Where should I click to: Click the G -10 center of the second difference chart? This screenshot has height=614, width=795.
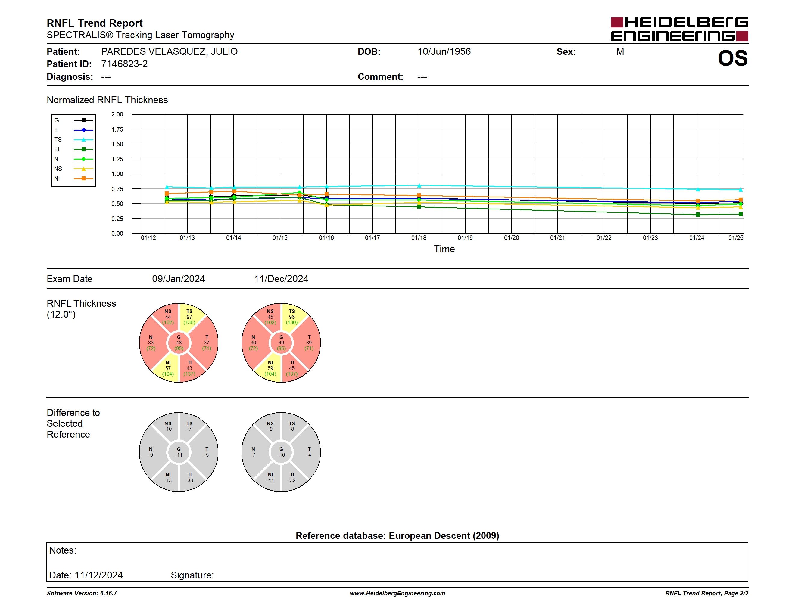tap(281, 452)
